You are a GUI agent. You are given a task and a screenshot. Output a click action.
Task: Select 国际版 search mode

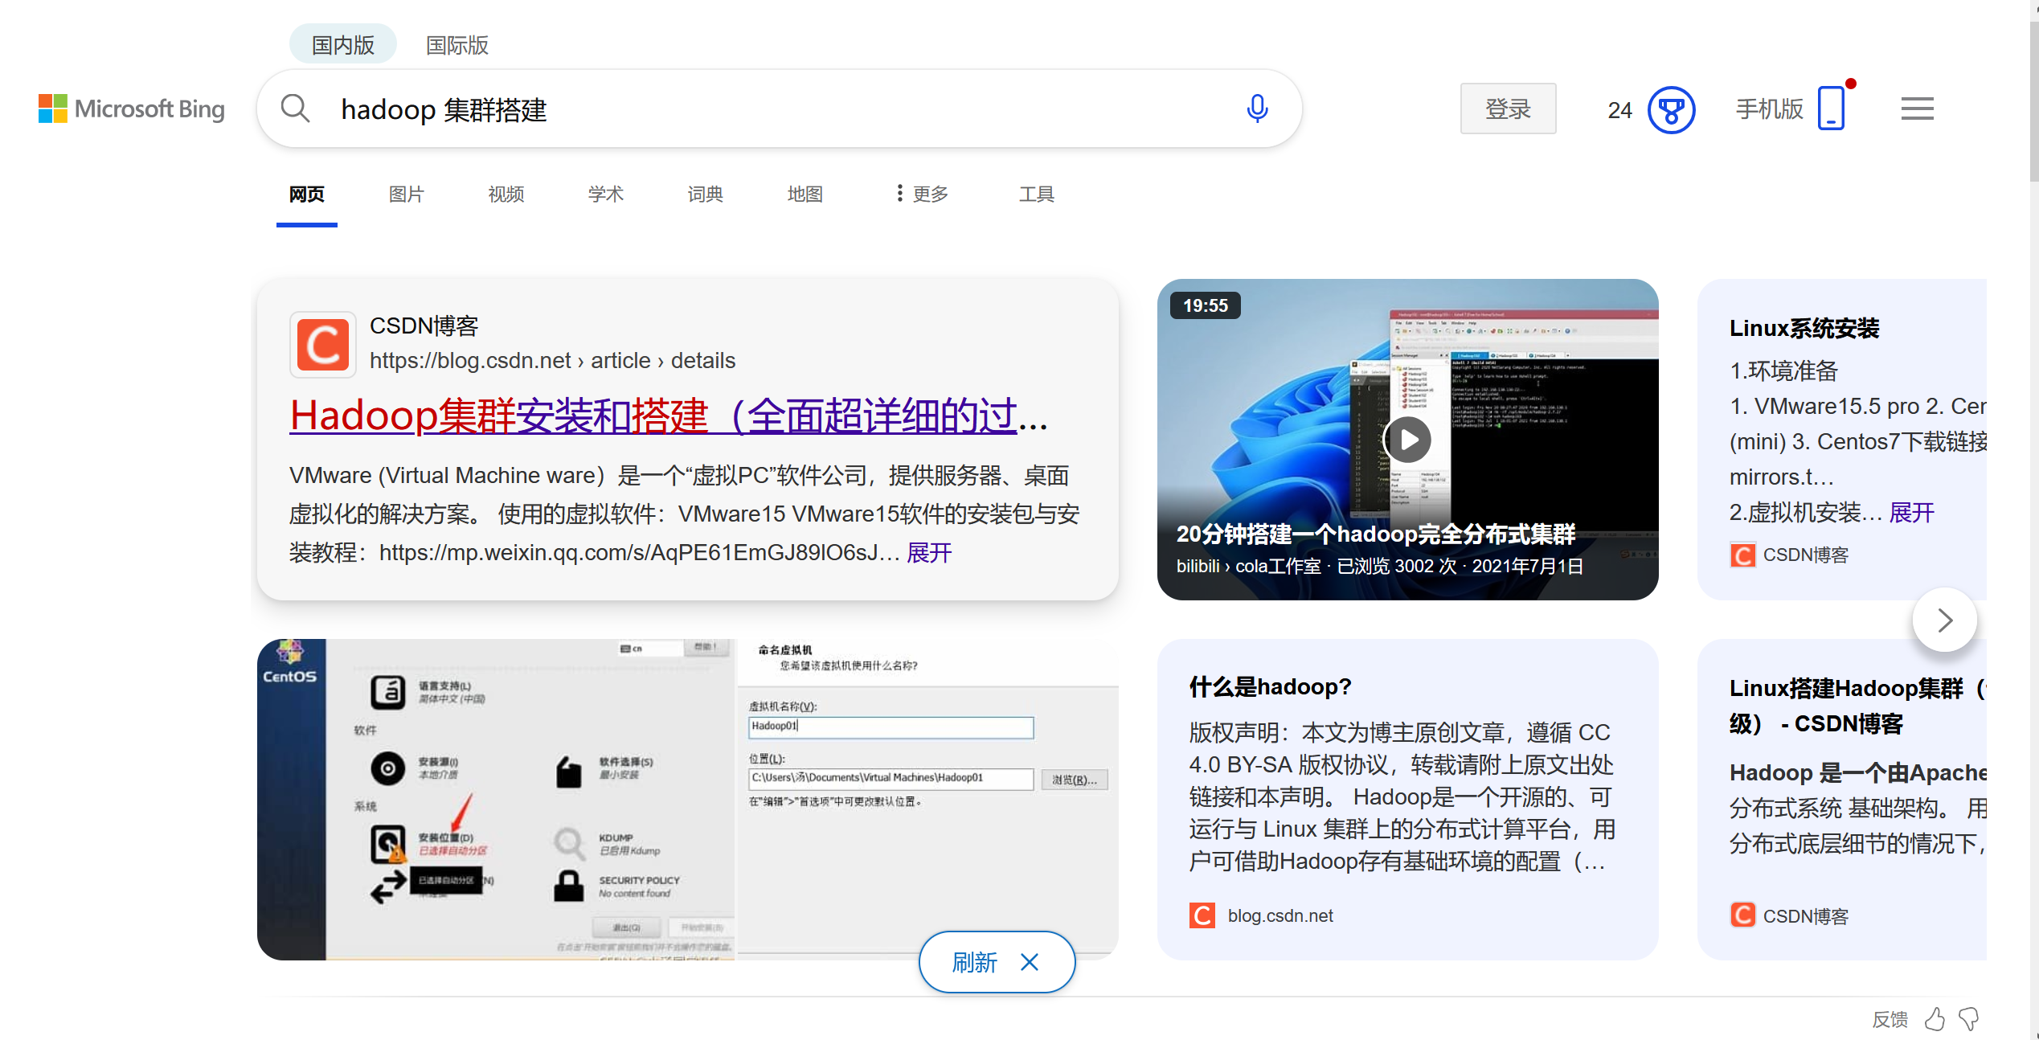pyautogui.click(x=457, y=45)
